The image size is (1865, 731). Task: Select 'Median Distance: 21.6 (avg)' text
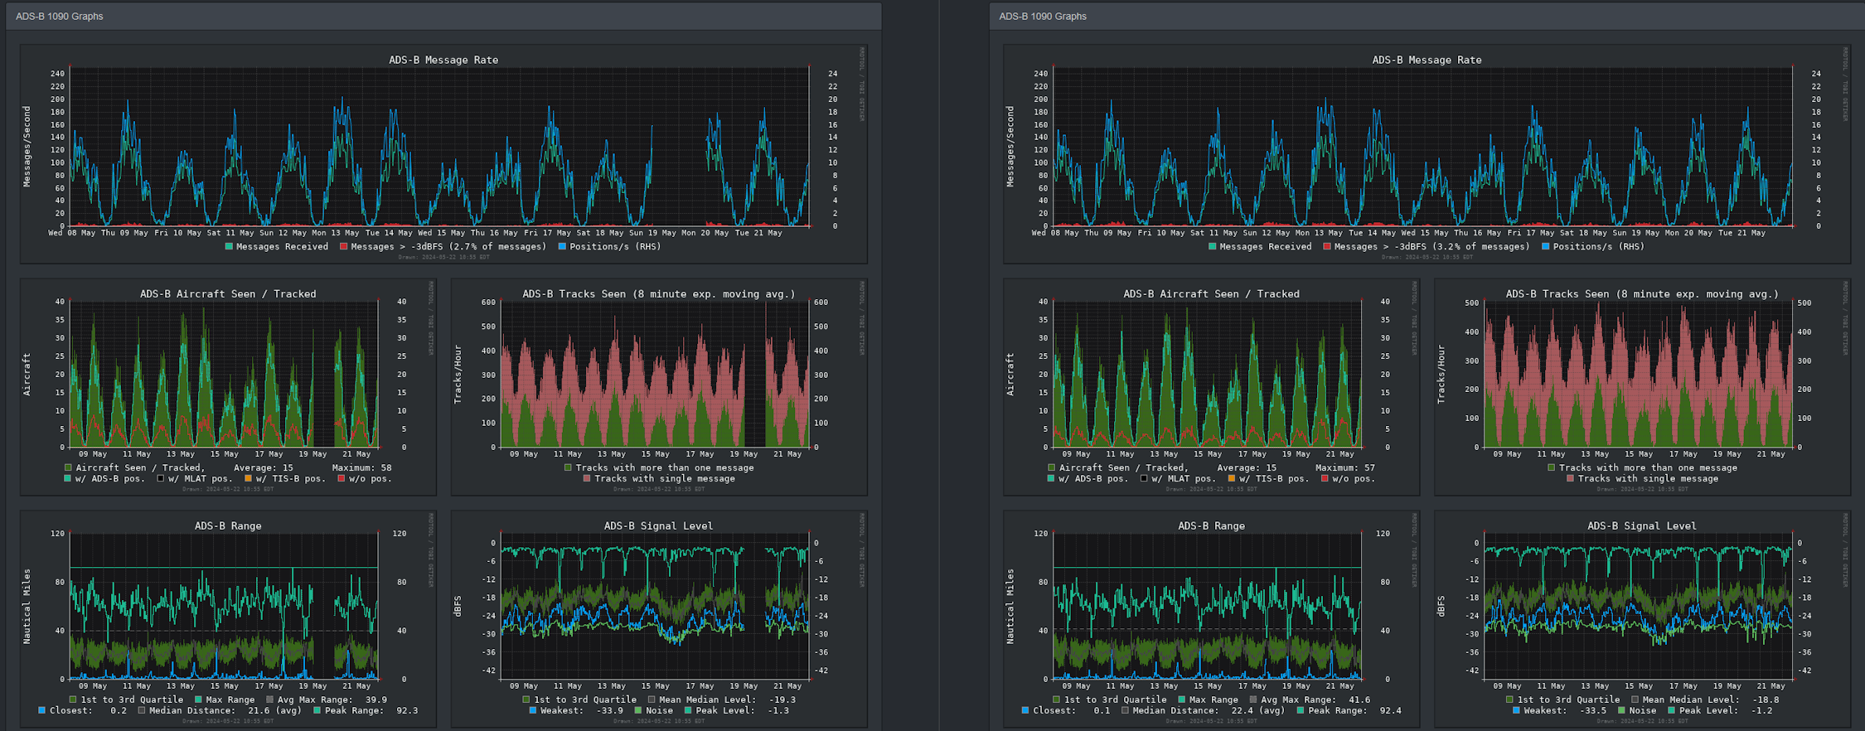[225, 710]
